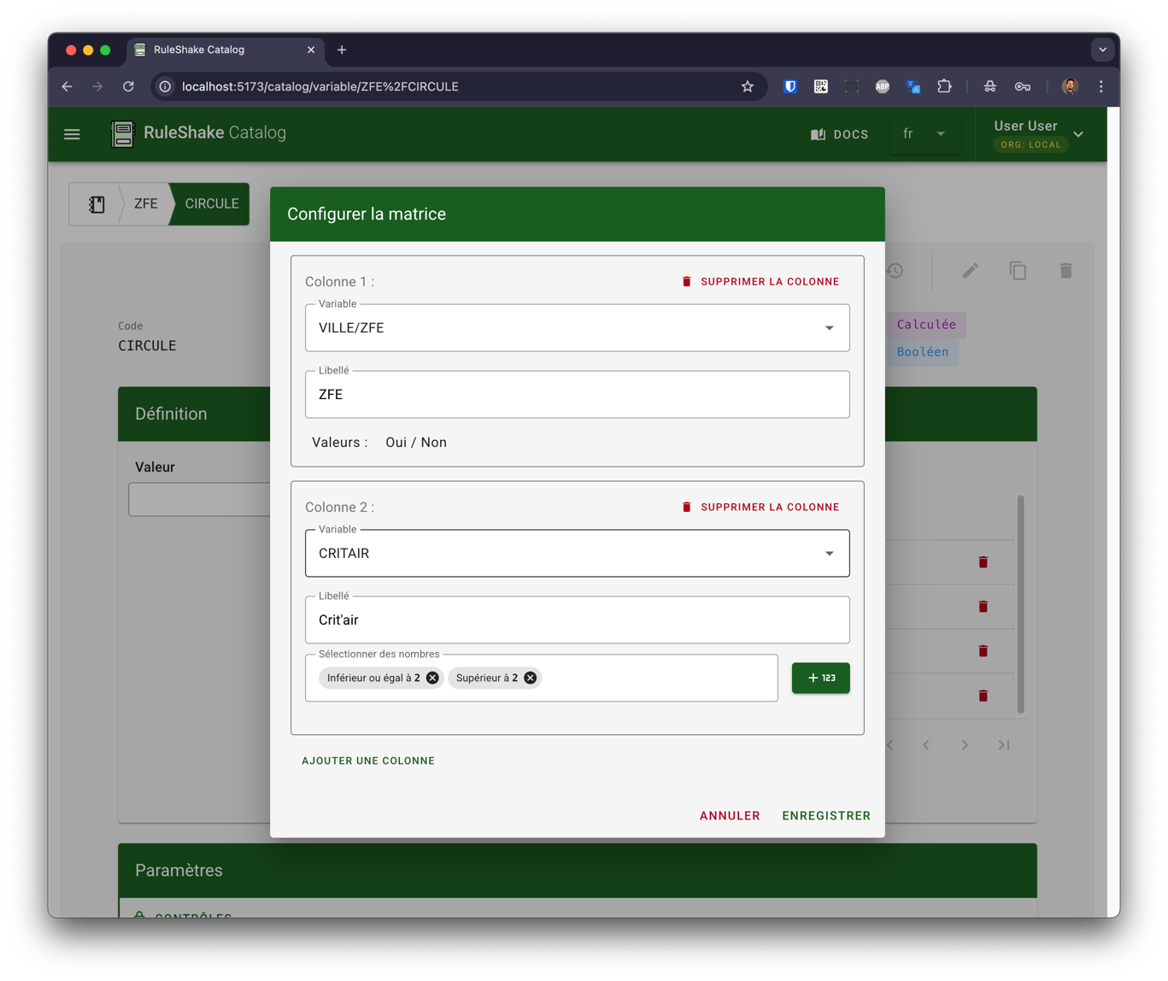Remove the 'Inférieur ou égal à 2' chip

(432, 678)
